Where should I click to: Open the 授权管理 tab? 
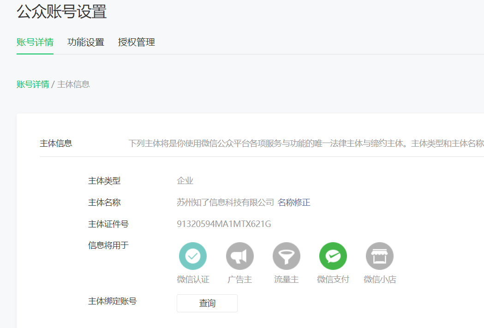coord(136,42)
